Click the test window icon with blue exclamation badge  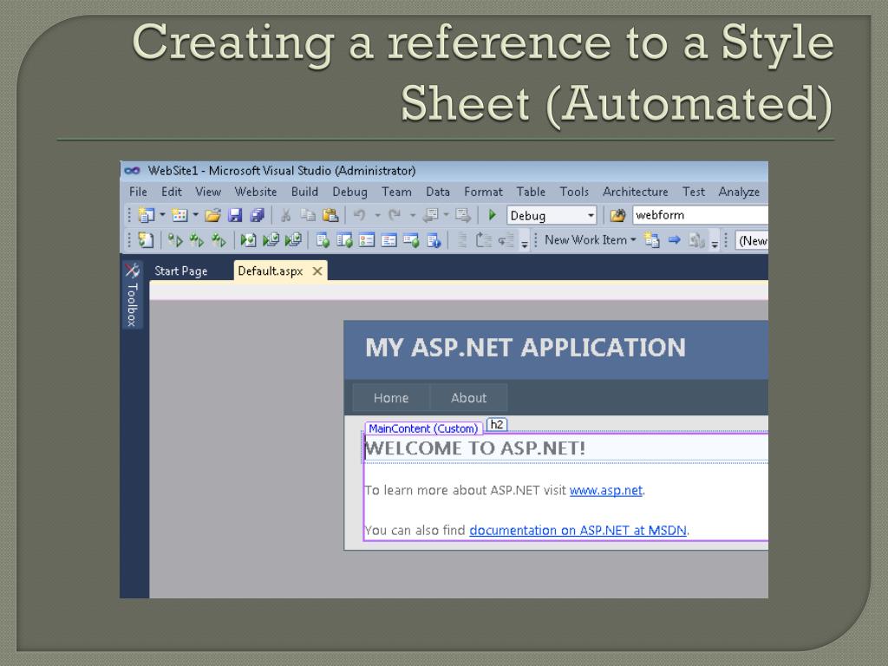(x=434, y=241)
